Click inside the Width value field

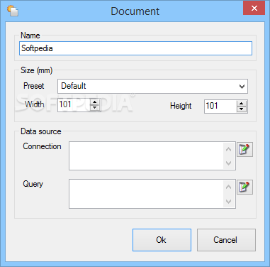pos(74,104)
